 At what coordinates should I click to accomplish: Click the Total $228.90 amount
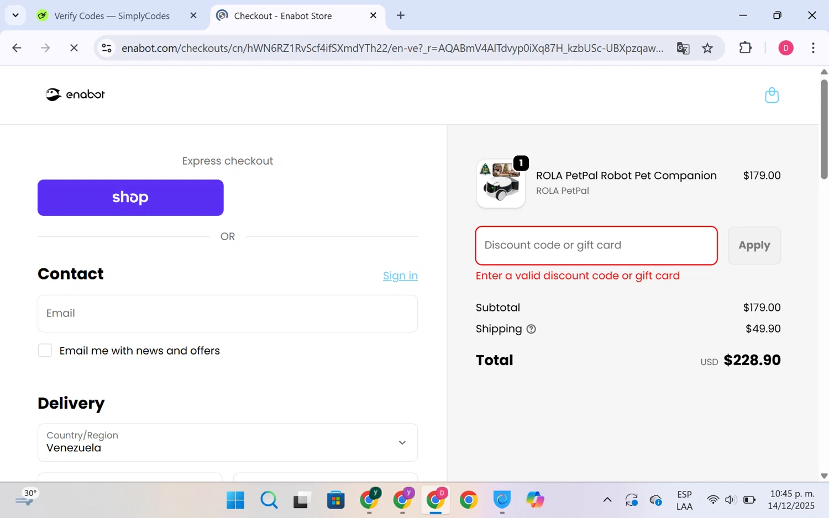point(752,360)
